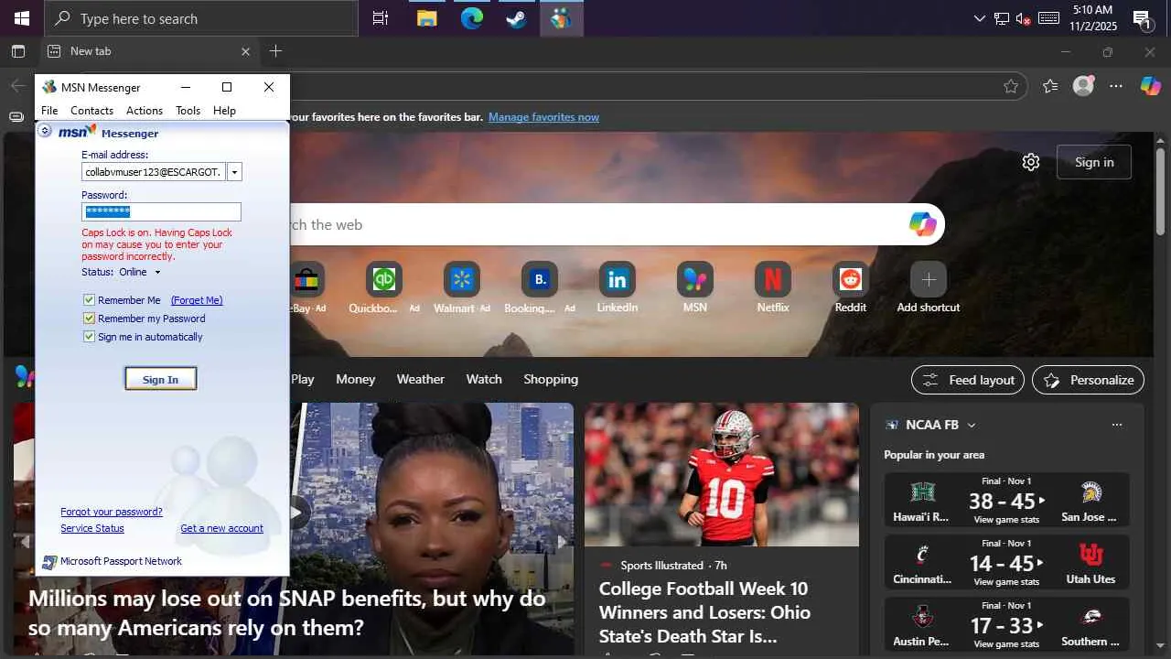Open Edge tab actions menu
1171x659 pixels.
pyautogui.click(x=18, y=51)
